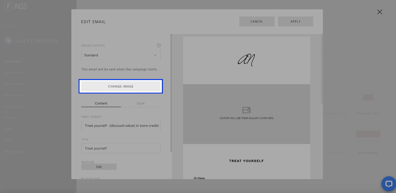Image resolution: width=396 pixels, height=193 pixels.
Task: Open Orders in the sidebar
Action: [x=9, y=118]
